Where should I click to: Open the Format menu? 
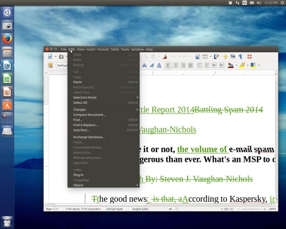[x=103, y=49]
